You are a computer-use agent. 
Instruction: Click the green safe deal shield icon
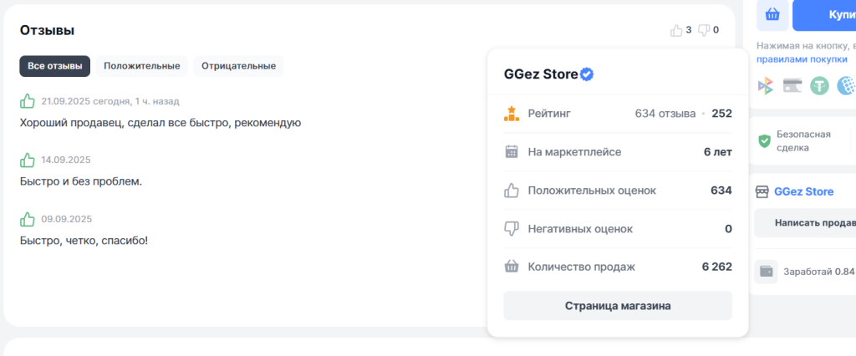pos(764,140)
